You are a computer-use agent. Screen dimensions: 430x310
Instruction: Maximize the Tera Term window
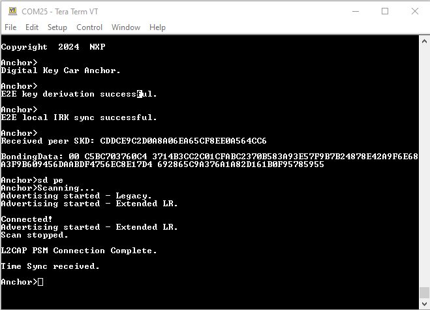point(385,11)
